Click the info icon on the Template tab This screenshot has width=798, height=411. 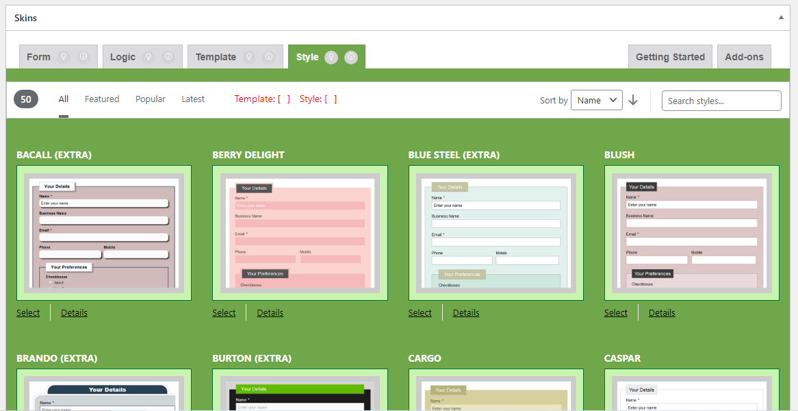pyautogui.click(x=269, y=57)
